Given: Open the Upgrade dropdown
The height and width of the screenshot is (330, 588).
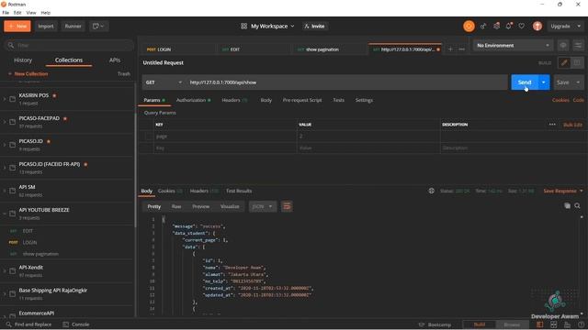Looking at the screenshot, I should pos(566,27).
